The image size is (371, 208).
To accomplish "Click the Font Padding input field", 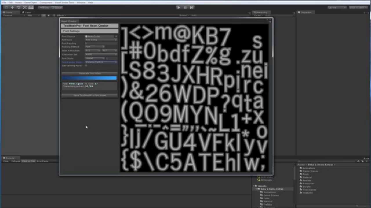I will tap(101, 43).
